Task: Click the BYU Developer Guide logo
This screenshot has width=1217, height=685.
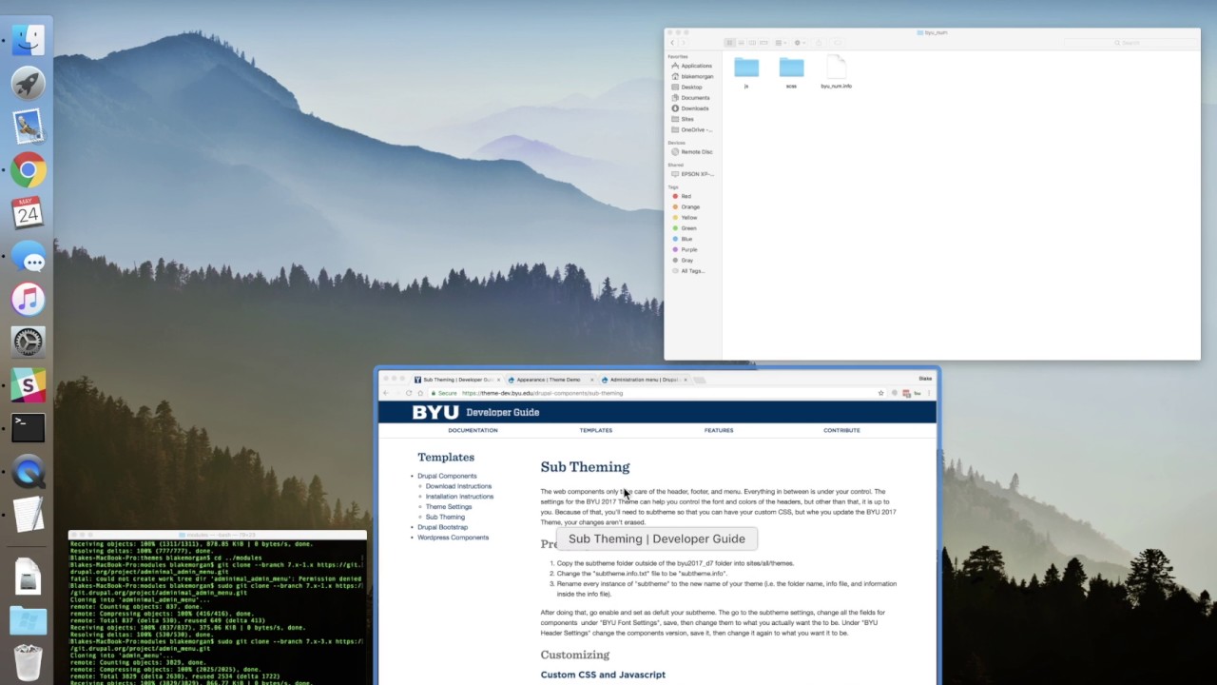Action: [475, 412]
